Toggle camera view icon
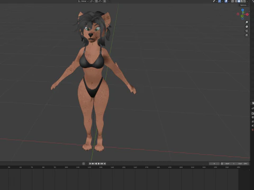Image resolution: width=254 pixels, height=190 pixels. [247, 31]
